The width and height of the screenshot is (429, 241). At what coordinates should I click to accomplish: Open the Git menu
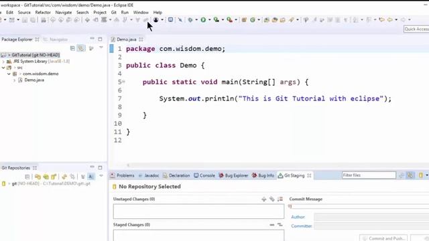click(114, 12)
